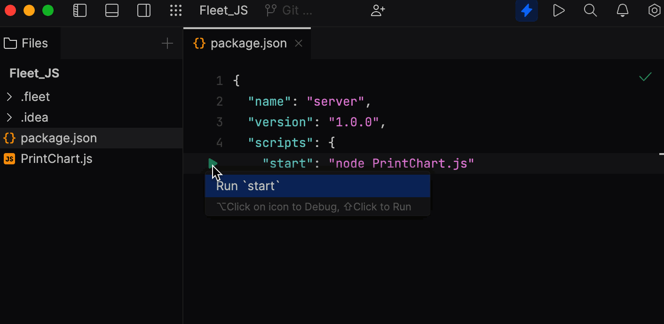Click the green run gutter icon on line 5
The image size is (664, 324).
point(213,163)
